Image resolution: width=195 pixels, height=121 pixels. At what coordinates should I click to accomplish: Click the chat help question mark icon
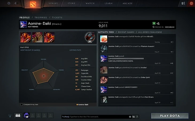137,117
